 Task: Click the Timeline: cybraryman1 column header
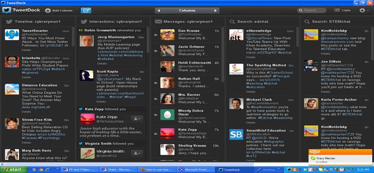37,22
